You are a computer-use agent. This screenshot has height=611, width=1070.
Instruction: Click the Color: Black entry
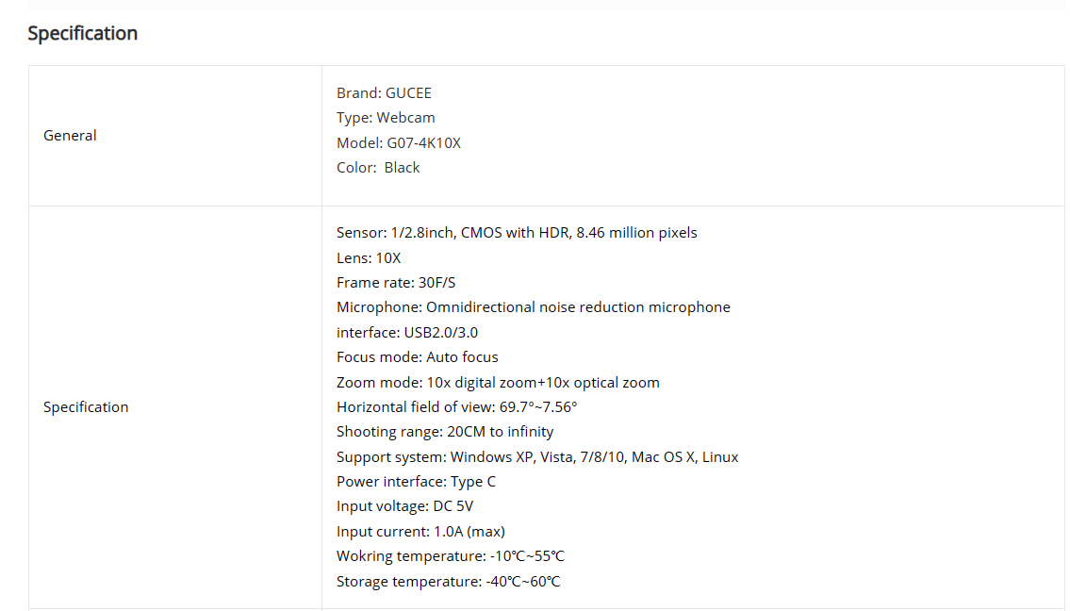[x=378, y=167]
